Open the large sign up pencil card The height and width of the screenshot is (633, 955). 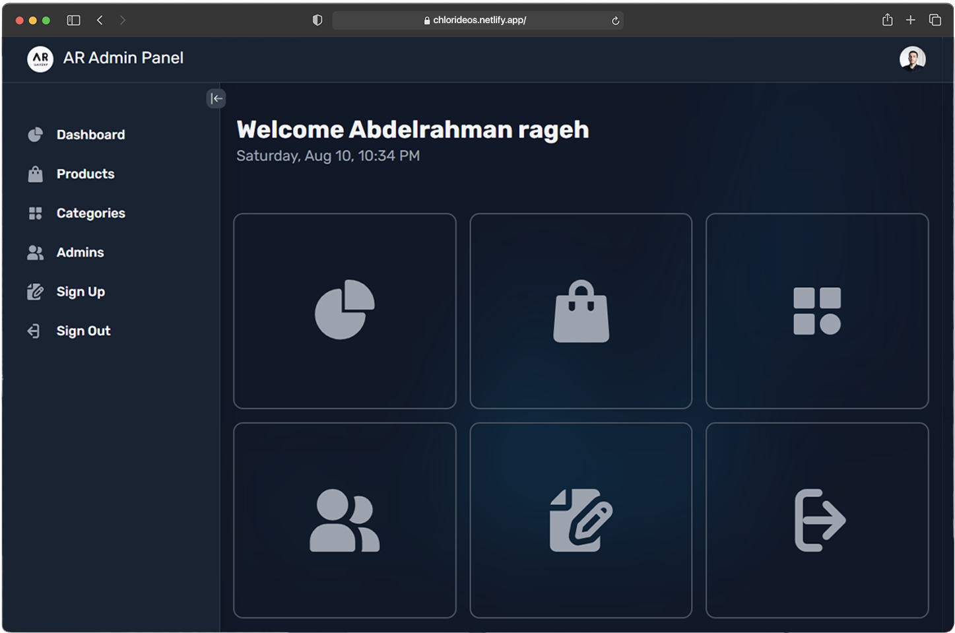(581, 520)
